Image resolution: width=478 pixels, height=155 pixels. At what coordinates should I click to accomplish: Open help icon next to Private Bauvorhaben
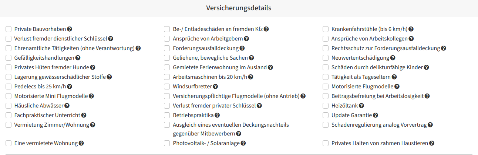(x=70, y=29)
